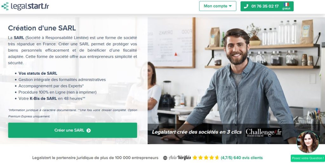The width and height of the screenshot is (325, 163).
Task: Open the 640 avis clients link
Action: click(248, 158)
